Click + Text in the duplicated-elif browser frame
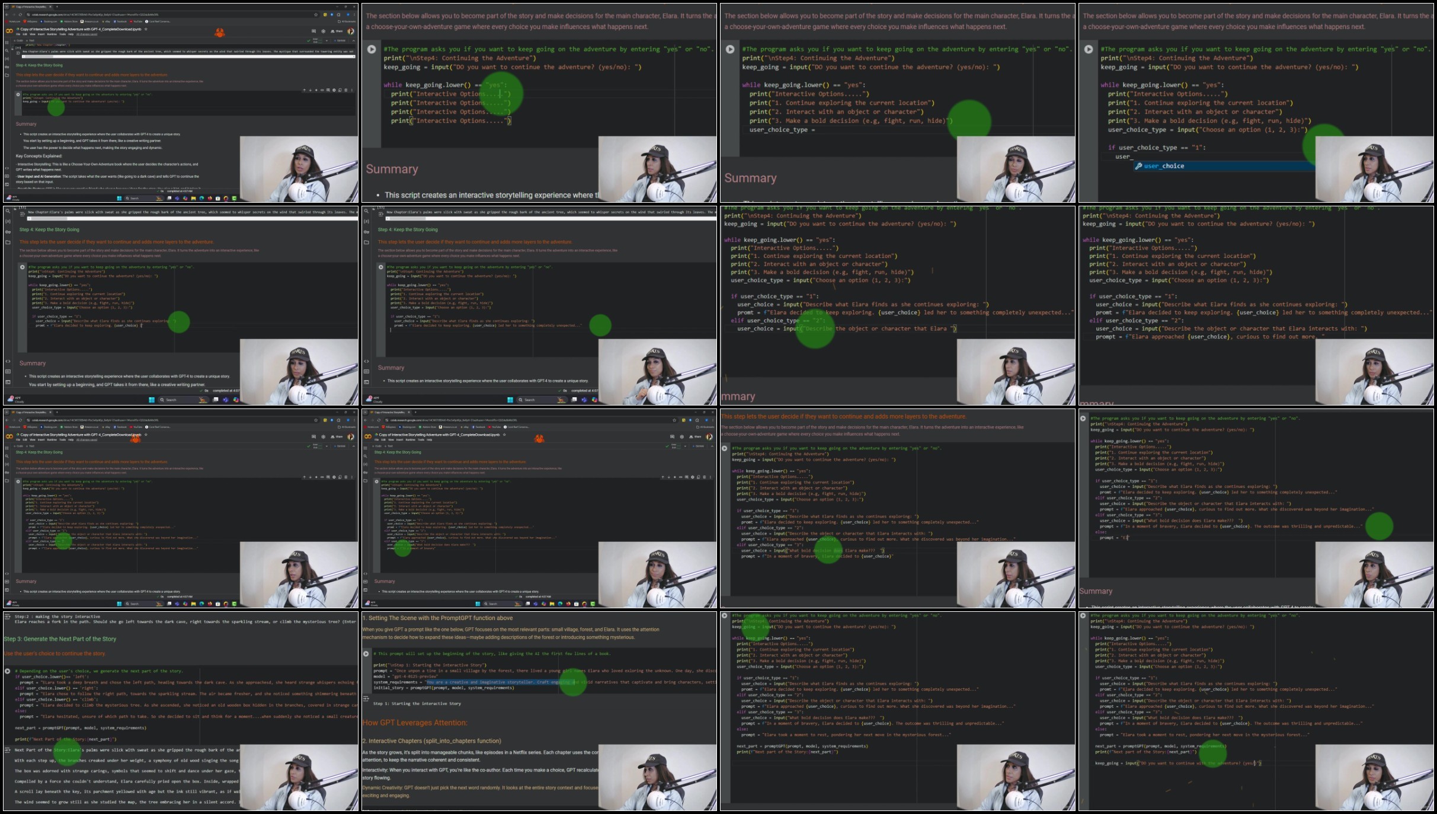 tap(30, 446)
